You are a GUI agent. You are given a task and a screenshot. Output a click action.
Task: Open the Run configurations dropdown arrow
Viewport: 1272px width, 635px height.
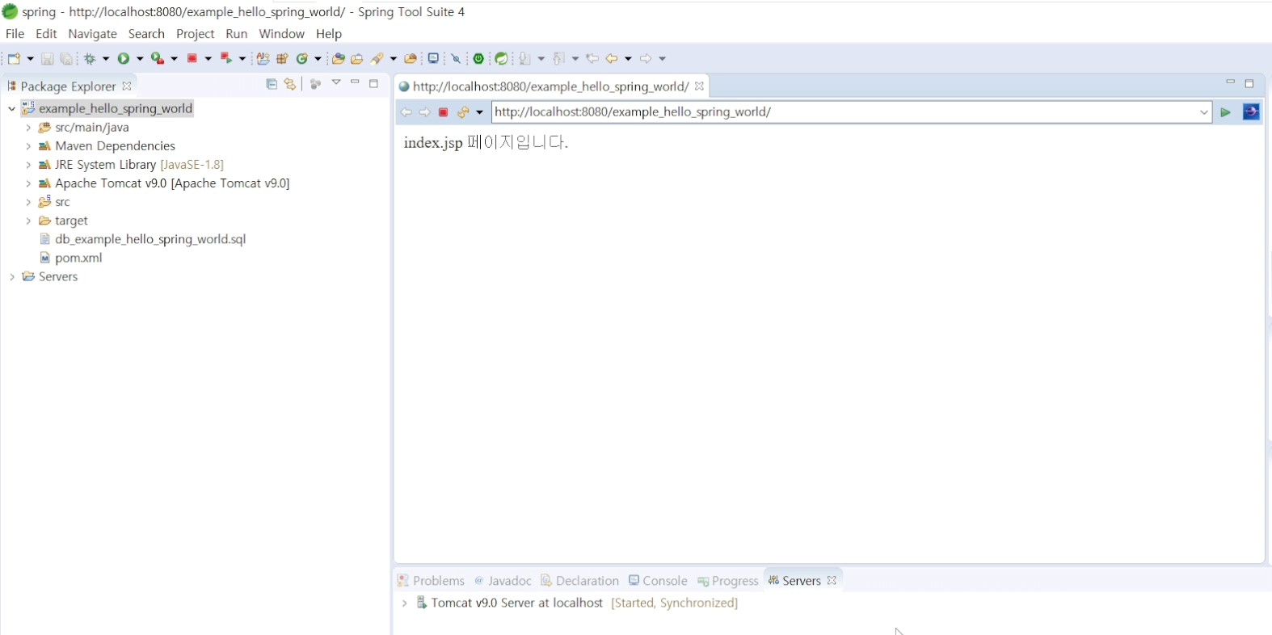139,59
